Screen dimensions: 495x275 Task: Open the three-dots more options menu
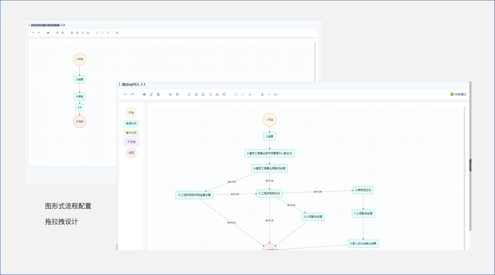point(269,95)
